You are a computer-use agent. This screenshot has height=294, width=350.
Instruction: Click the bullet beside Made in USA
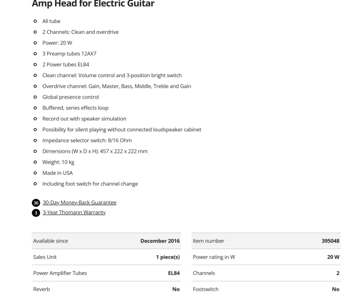click(35, 173)
